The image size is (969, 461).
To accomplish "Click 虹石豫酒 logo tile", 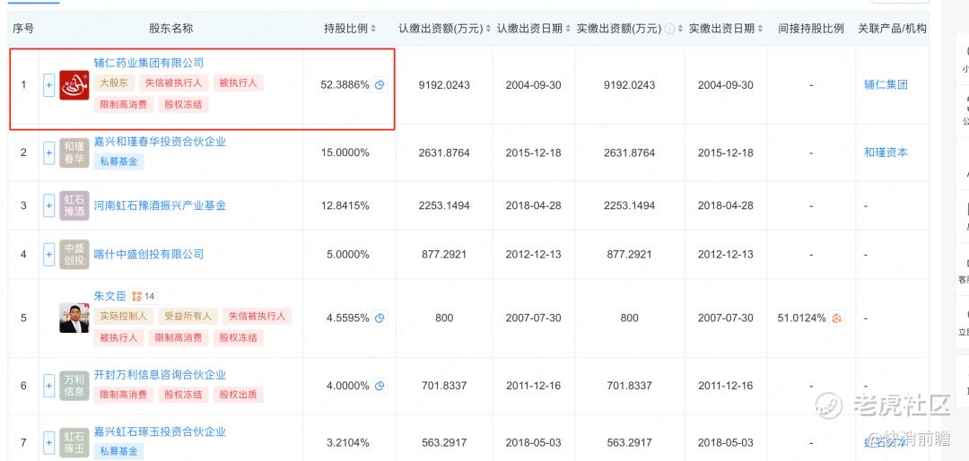I will 74,205.
